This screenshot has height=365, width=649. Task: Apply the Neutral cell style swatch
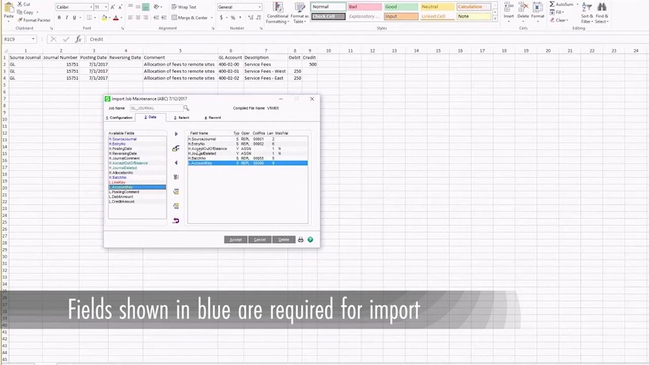point(437,7)
